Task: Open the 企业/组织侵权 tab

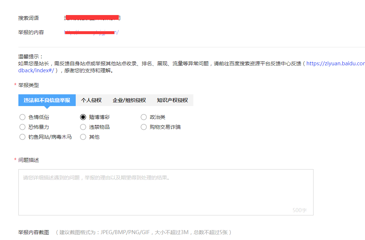Action: [129, 100]
